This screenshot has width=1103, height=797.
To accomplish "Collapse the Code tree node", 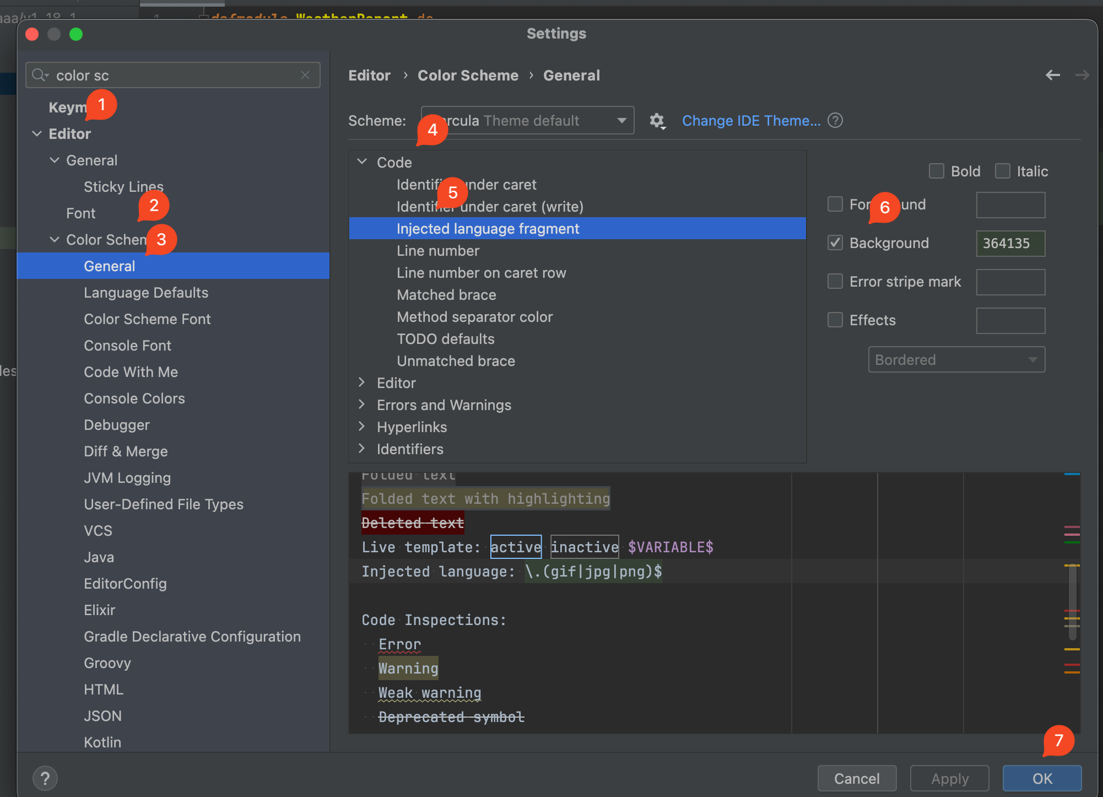I will pyautogui.click(x=362, y=162).
